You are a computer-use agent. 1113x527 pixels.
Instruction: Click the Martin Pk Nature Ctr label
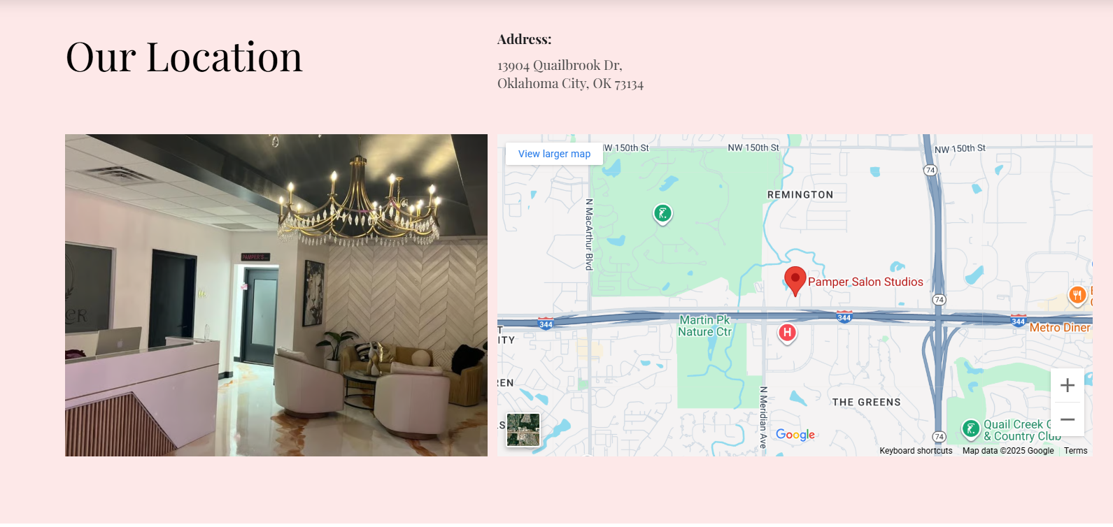coord(704,326)
